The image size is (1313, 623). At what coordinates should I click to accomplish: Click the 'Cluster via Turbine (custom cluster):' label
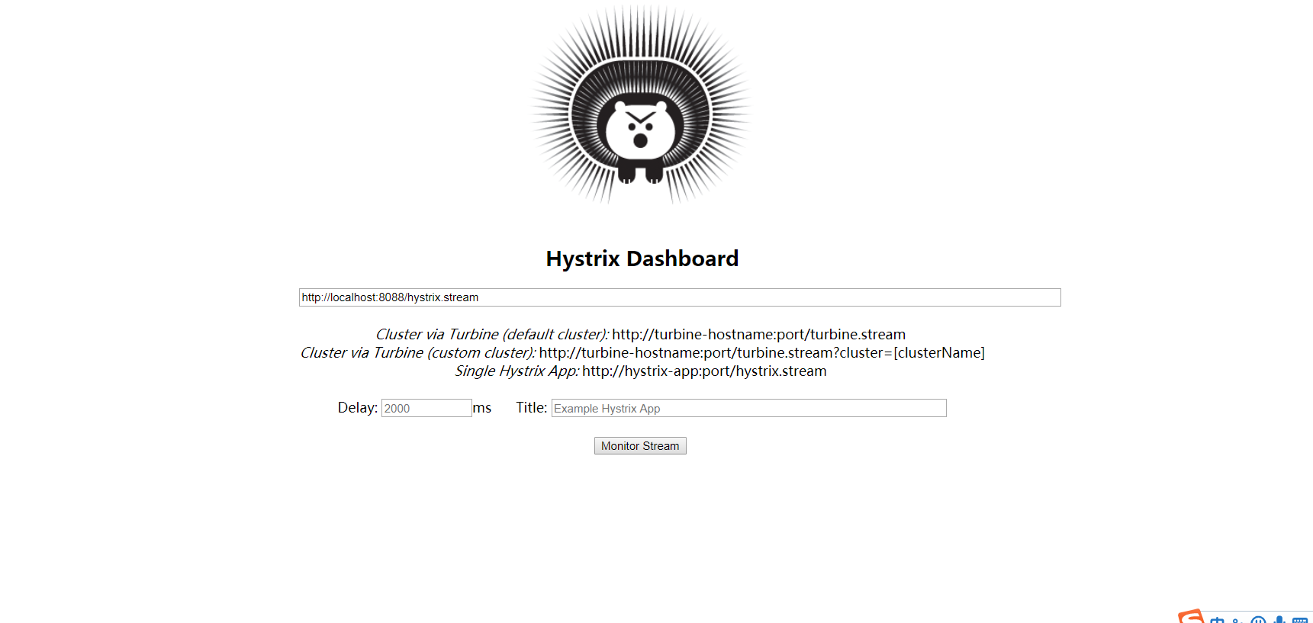click(x=418, y=352)
